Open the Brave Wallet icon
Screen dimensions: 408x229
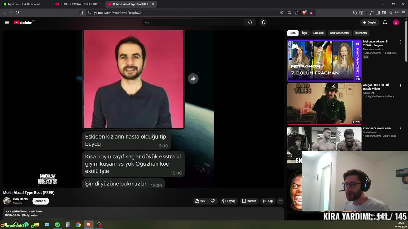tap(384, 13)
